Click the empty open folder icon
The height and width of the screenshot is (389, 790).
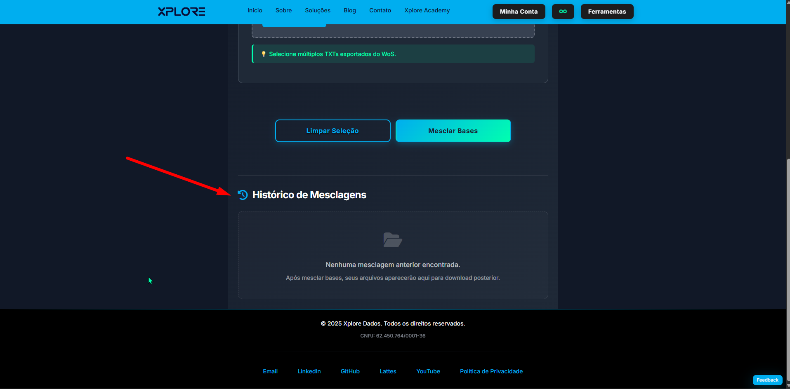coord(392,240)
